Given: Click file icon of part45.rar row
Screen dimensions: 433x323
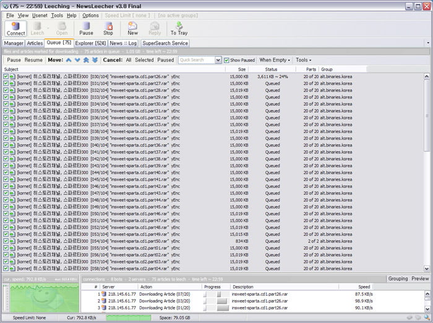Looking at the screenshot, I should (12, 207).
